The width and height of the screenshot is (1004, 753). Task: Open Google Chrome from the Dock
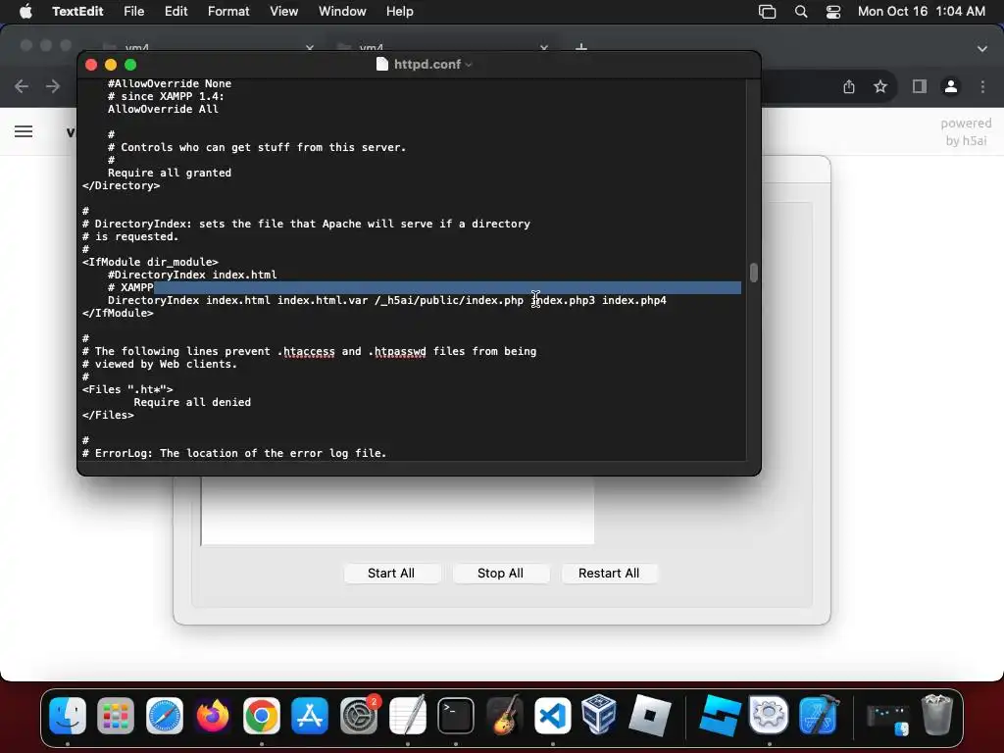click(261, 715)
